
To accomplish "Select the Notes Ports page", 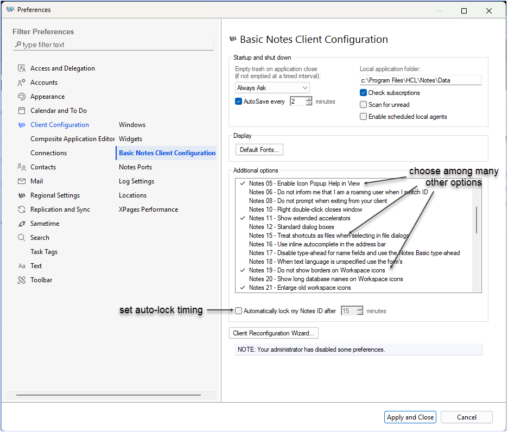I will pyautogui.click(x=136, y=167).
